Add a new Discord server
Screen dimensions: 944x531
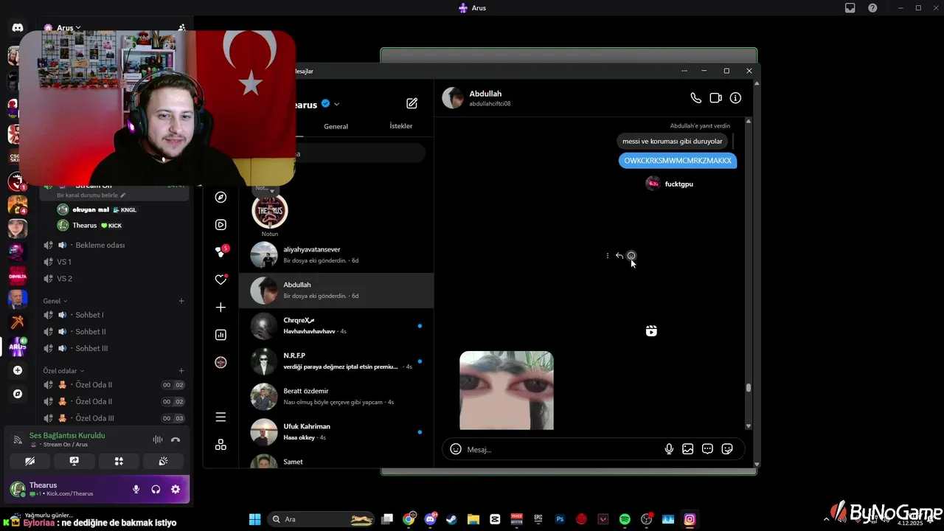pos(18,370)
